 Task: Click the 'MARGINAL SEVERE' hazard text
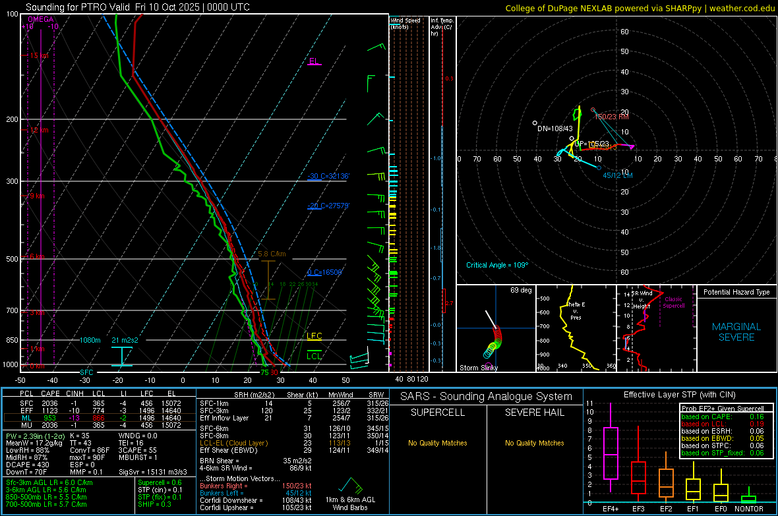(736, 332)
